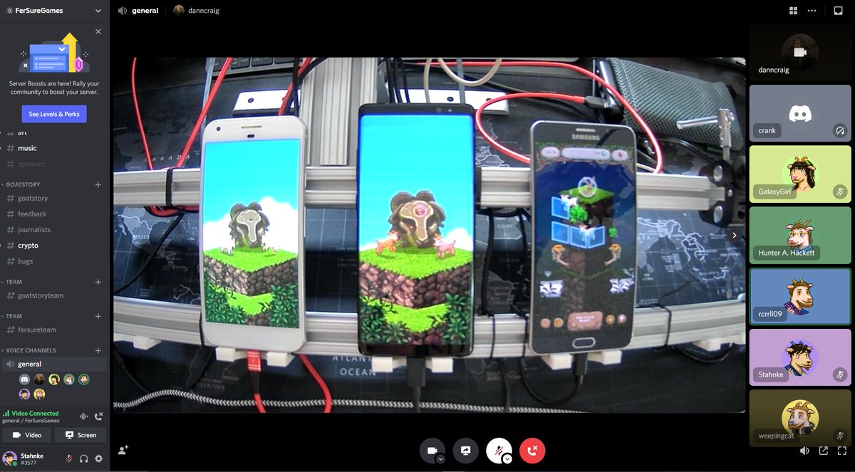
Task: Click the Video Connected status text
Action: [x=35, y=413]
